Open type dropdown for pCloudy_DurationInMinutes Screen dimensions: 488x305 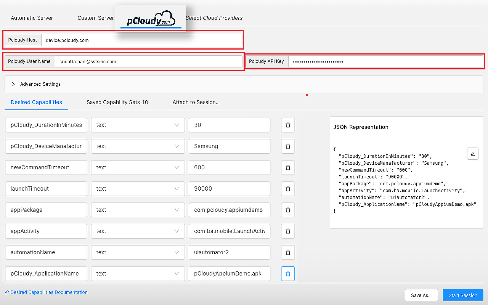138,125
